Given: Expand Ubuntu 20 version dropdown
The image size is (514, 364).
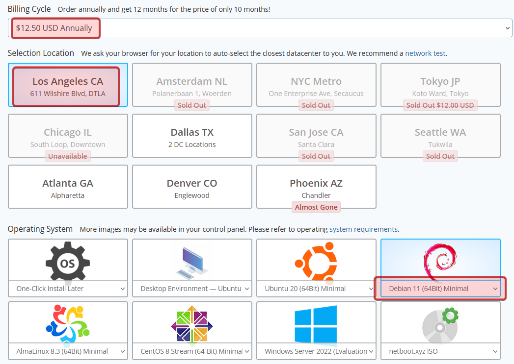Looking at the screenshot, I should pos(316,289).
